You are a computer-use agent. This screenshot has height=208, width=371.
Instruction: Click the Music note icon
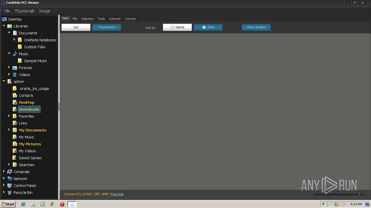pyautogui.click(x=15, y=54)
